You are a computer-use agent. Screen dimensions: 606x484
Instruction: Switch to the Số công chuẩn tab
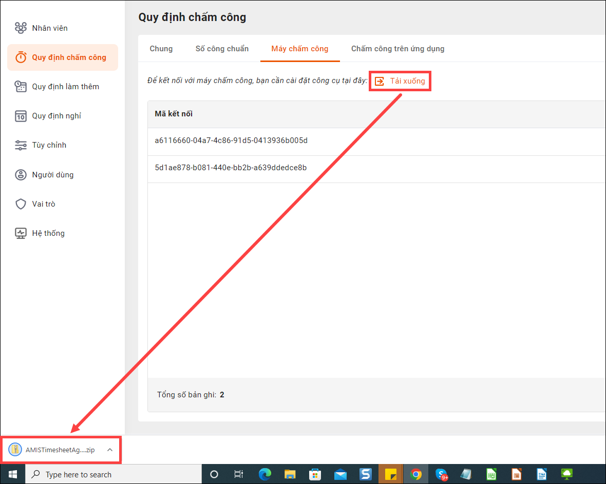(222, 49)
